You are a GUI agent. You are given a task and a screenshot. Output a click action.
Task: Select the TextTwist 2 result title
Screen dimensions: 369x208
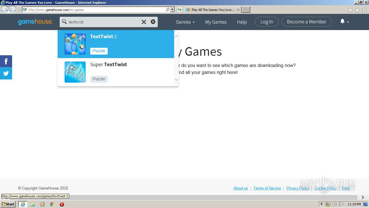[x=103, y=36]
